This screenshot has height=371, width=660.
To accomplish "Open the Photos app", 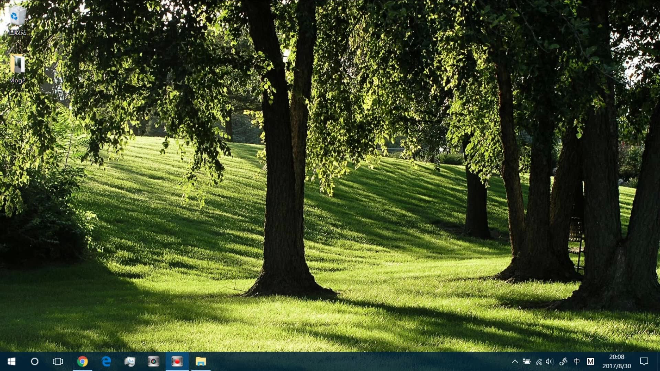I will click(x=130, y=361).
